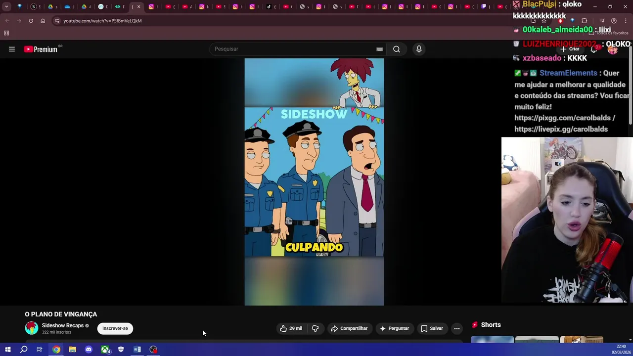The height and width of the screenshot is (356, 633).
Task: Open more actions three-dot menu
Action: [457, 328]
